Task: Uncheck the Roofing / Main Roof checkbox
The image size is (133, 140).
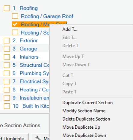Action: pos(15,24)
